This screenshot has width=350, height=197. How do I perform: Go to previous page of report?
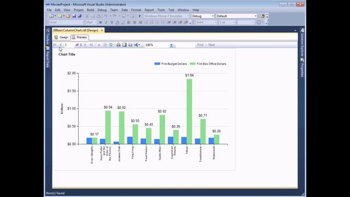[61, 45]
